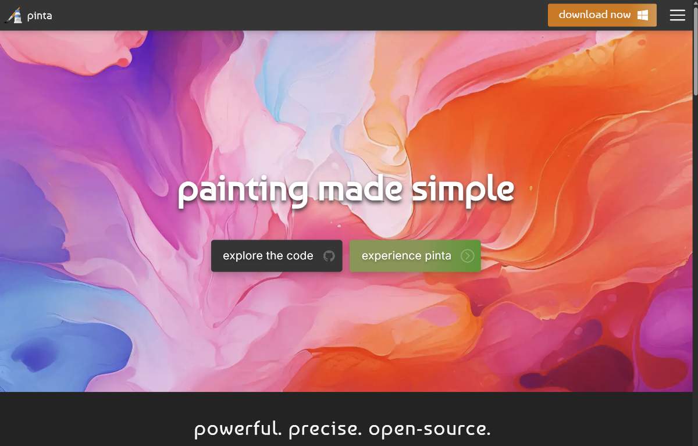Click the GitHub octocat icon
698x446 pixels.
(329, 256)
